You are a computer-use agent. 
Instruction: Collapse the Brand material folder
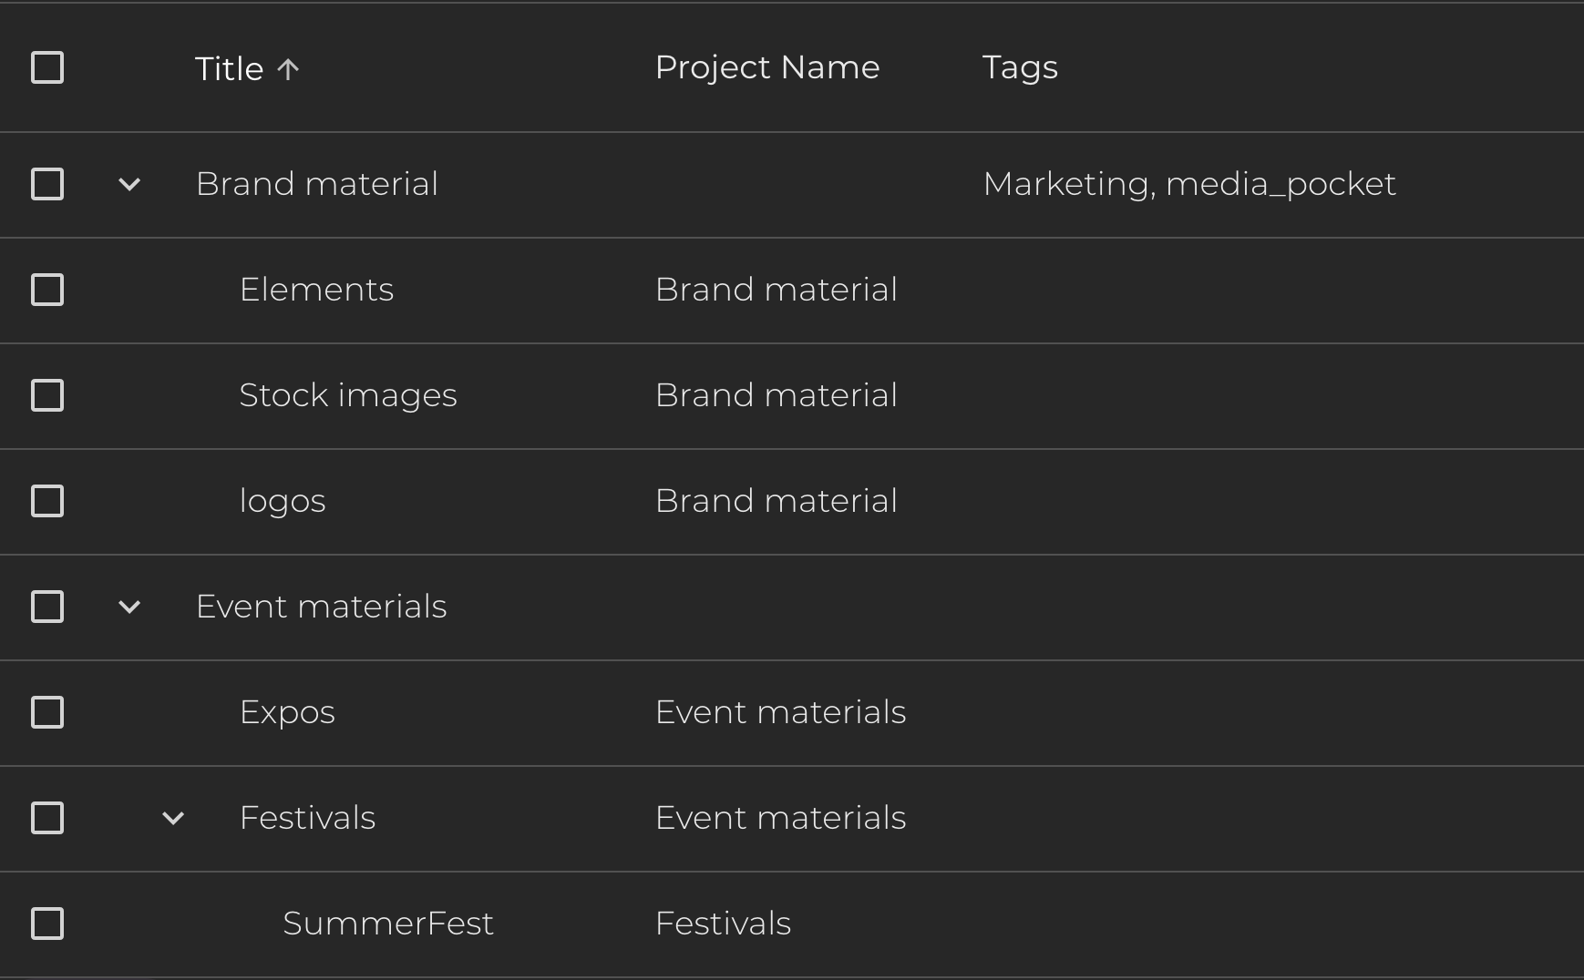point(129,185)
